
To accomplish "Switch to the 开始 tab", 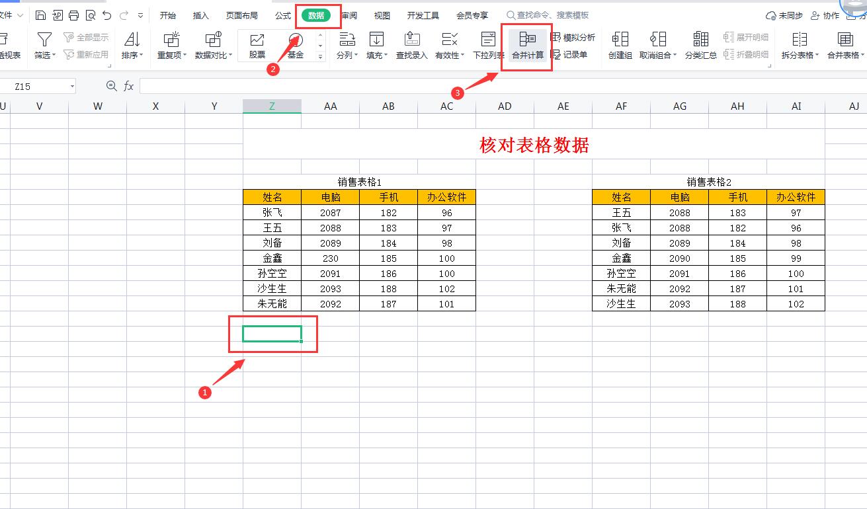I will click(168, 15).
